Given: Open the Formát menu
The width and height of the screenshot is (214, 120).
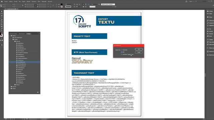Looking at the screenshot, I should pos(16,1).
